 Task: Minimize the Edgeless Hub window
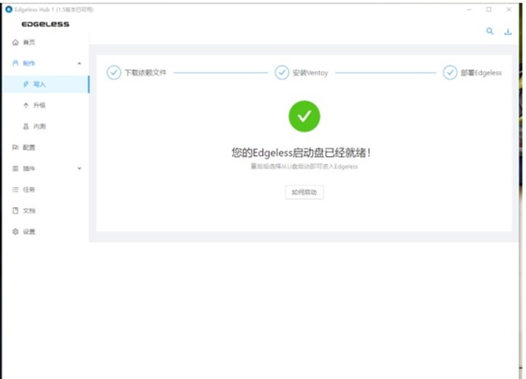(x=469, y=10)
